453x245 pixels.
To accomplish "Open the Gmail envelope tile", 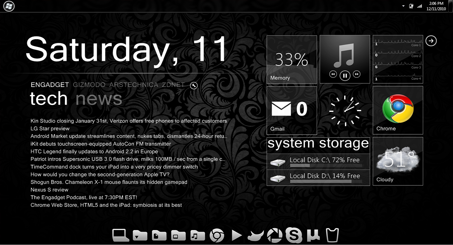I will point(292,110).
